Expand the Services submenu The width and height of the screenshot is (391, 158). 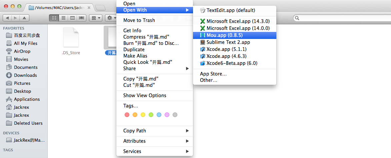tap(155, 151)
